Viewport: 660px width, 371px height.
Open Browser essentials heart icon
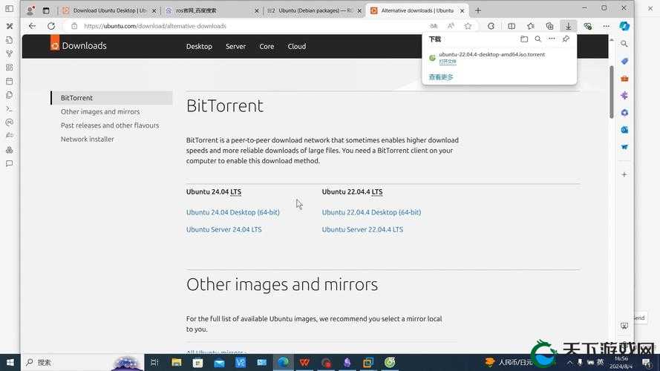(x=587, y=26)
